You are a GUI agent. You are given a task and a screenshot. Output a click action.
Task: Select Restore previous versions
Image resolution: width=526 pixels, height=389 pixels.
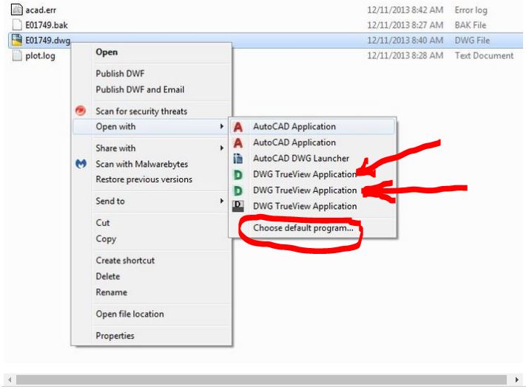click(144, 179)
